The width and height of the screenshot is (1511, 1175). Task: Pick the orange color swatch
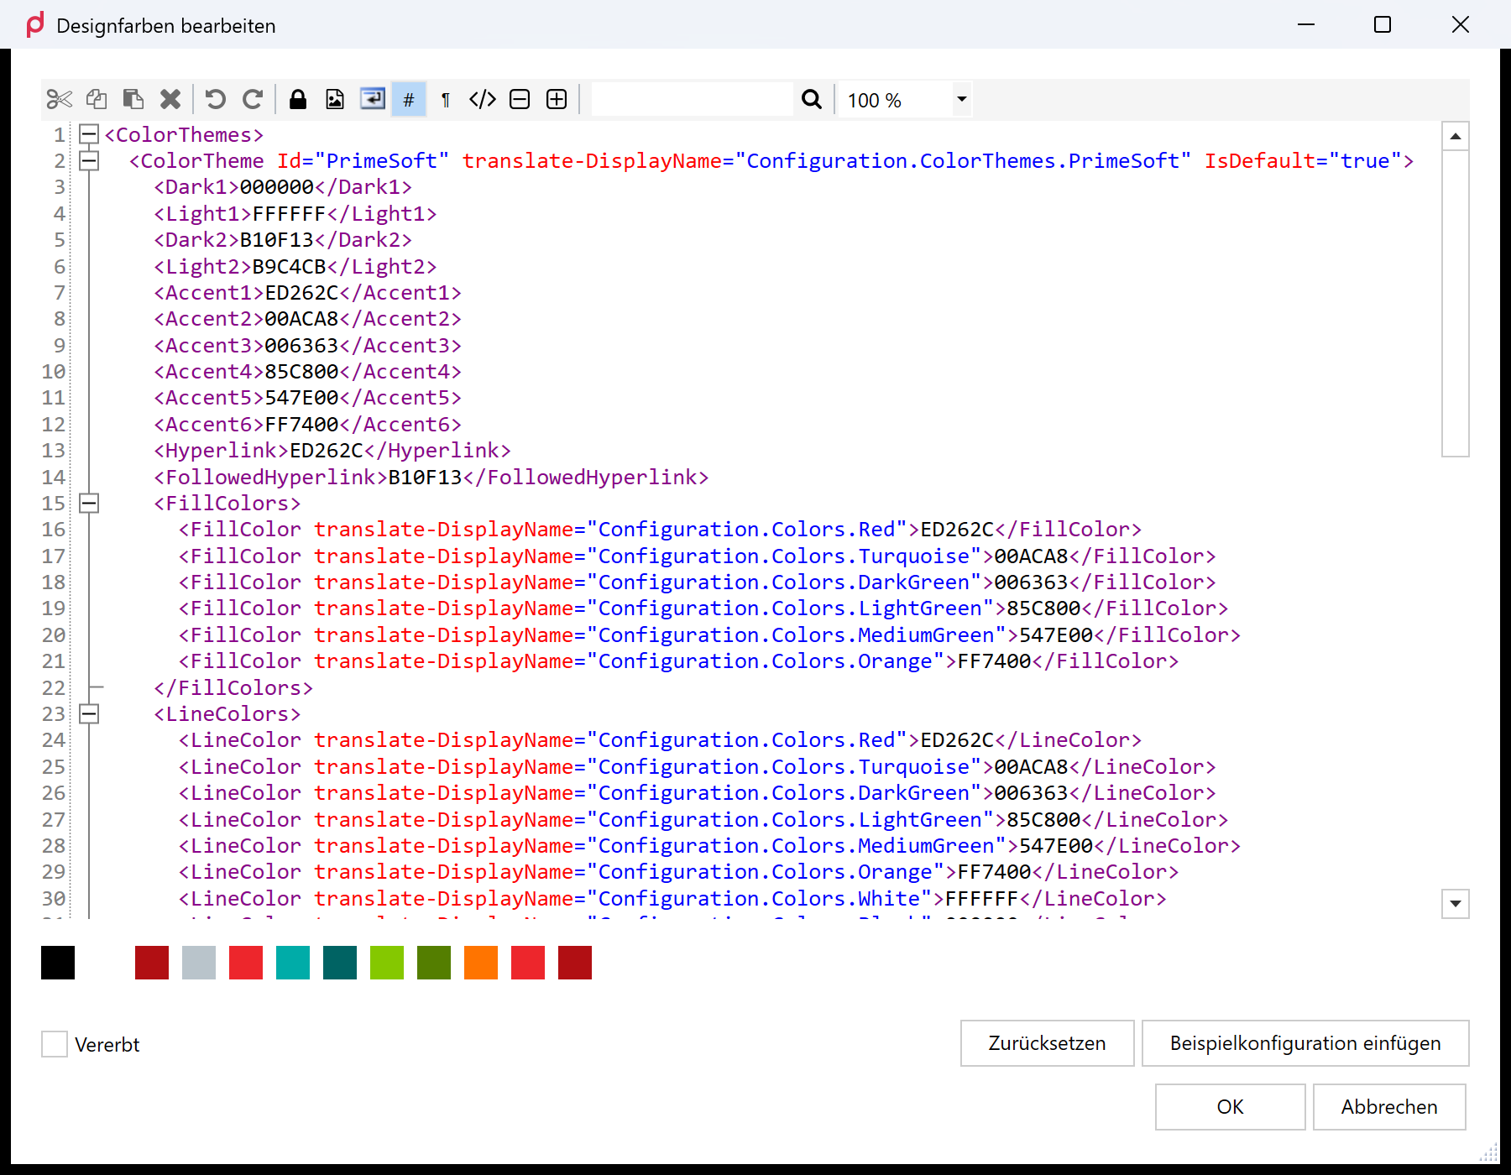pyautogui.click(x=481, y=963)
